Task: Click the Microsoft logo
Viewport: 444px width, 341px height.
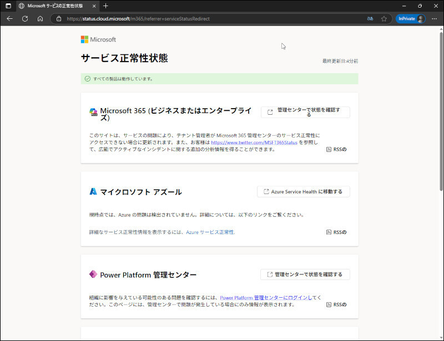Action: pyautogui.click(x=98, y=39)
